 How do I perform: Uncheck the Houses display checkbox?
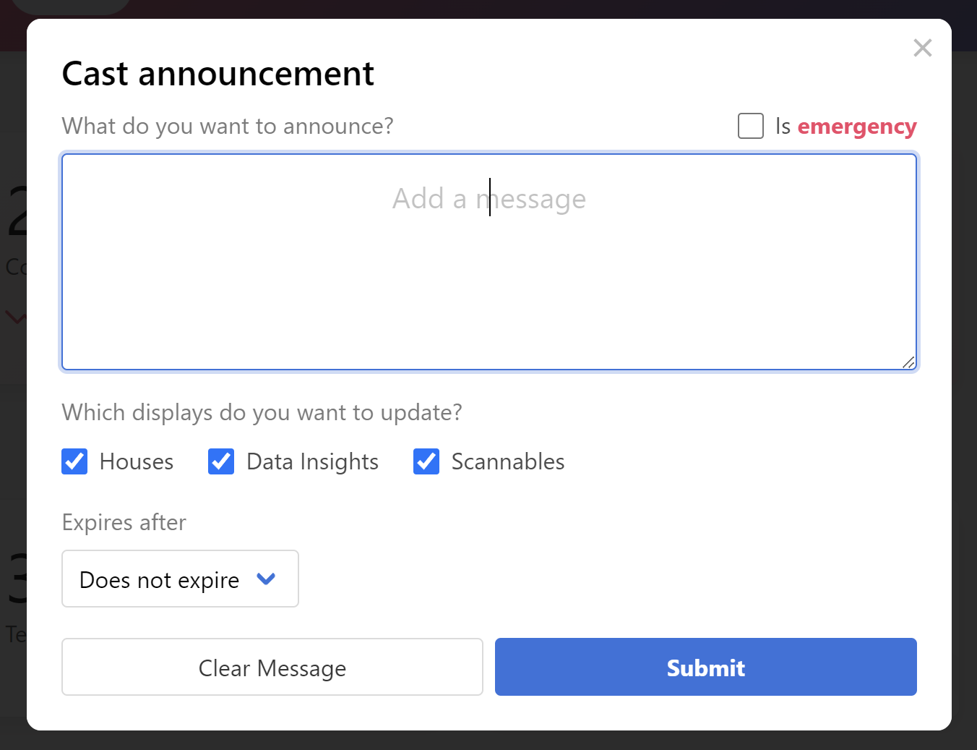tap(74, 461)
